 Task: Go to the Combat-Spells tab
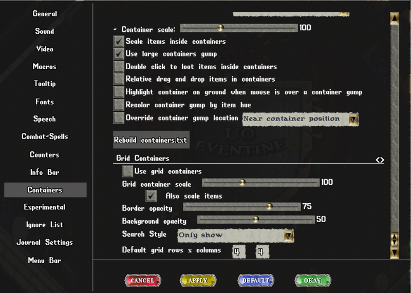tap(45, 137)
